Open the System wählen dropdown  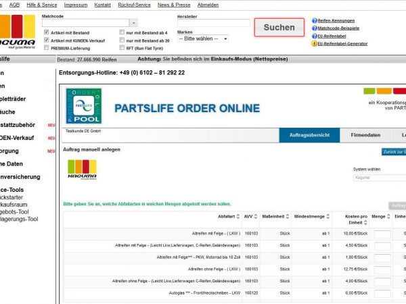(380, 178)
